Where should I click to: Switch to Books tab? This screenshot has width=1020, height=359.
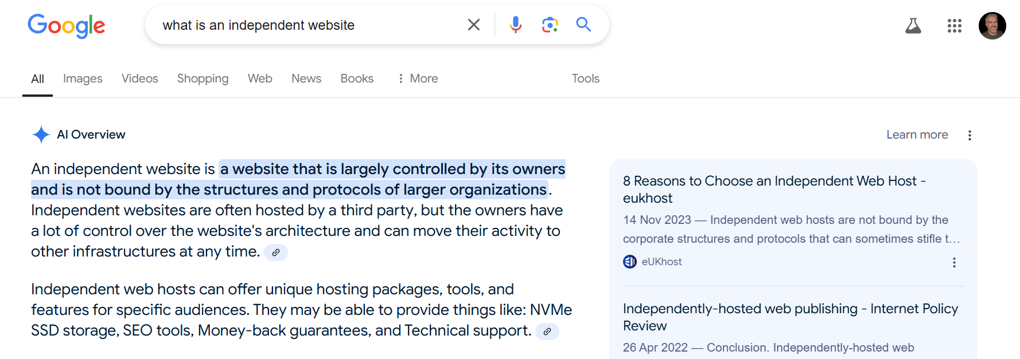pyautogui.click(x=357, y=78)
